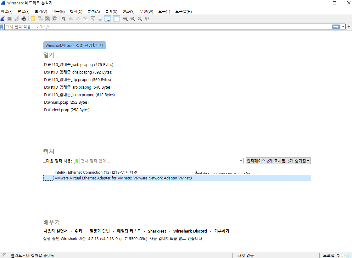Screen dimensions: 352x258
Task: Zoom out main window text
Action: (x=133, y=19)
